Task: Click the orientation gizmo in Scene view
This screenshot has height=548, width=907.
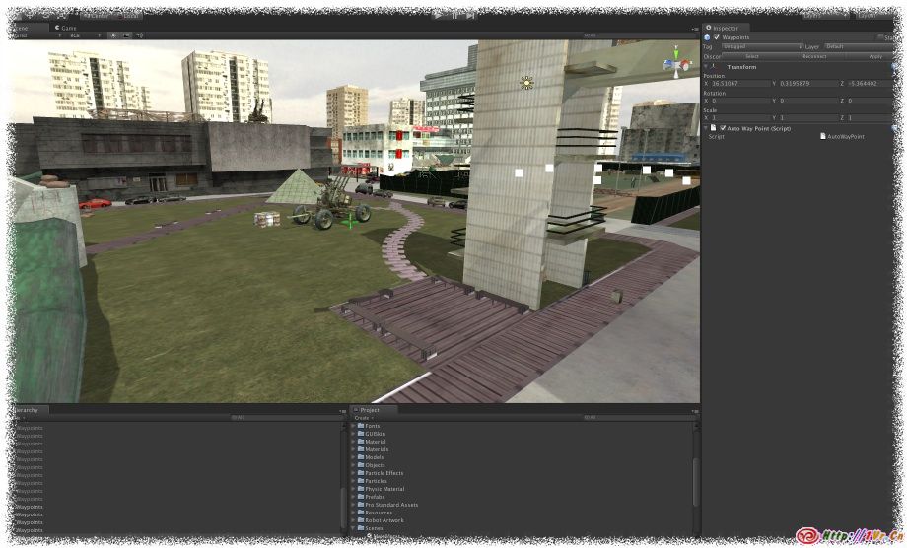Action: [677, 63]
